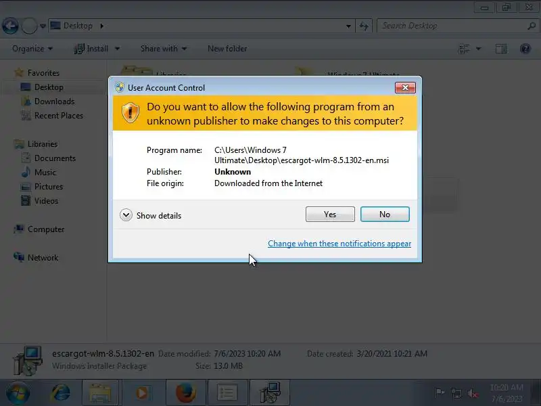Toggle the preview pane icon
541x406 pixels.
(x=501, y=49)
